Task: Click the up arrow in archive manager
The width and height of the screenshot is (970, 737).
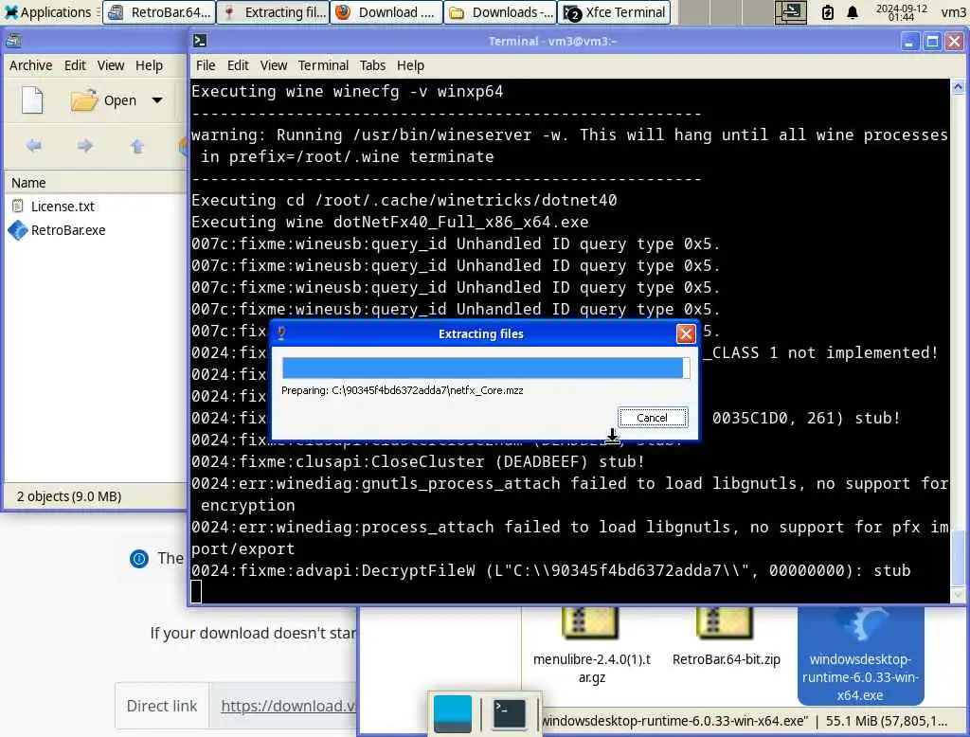Action: pyautogui.click(x=137, y=146)
